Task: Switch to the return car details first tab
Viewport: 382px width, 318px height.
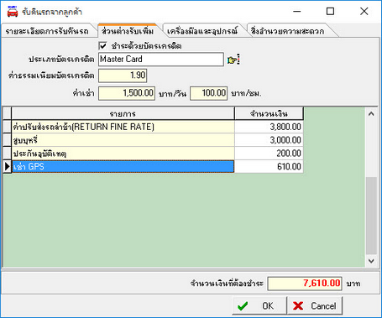Action: tap(47, 31)
